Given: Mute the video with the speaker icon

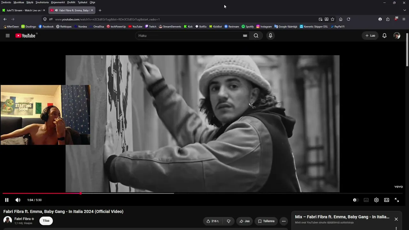Looking at the screenshot, I should point(18,200).
